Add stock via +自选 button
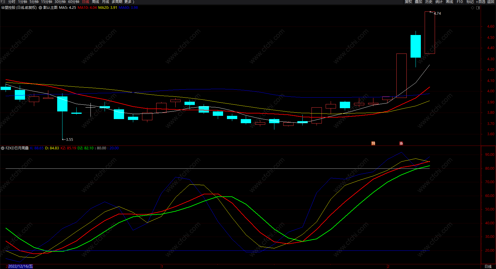 [480, 2]
